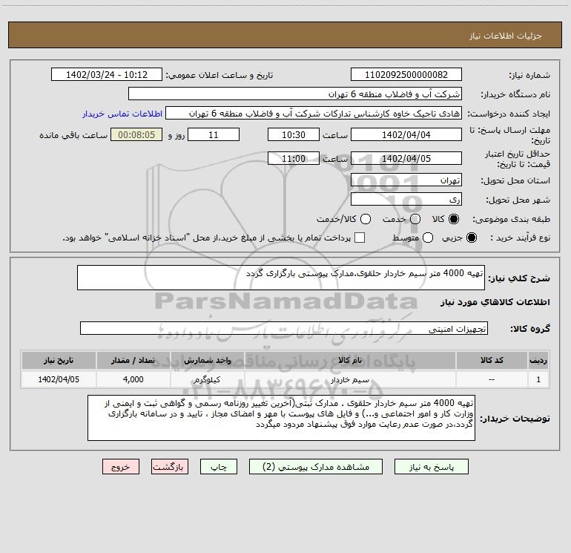This screenshot has height=553, width=571.
Task: Click the delivery province field تهران
Action: tap(406, 180)
